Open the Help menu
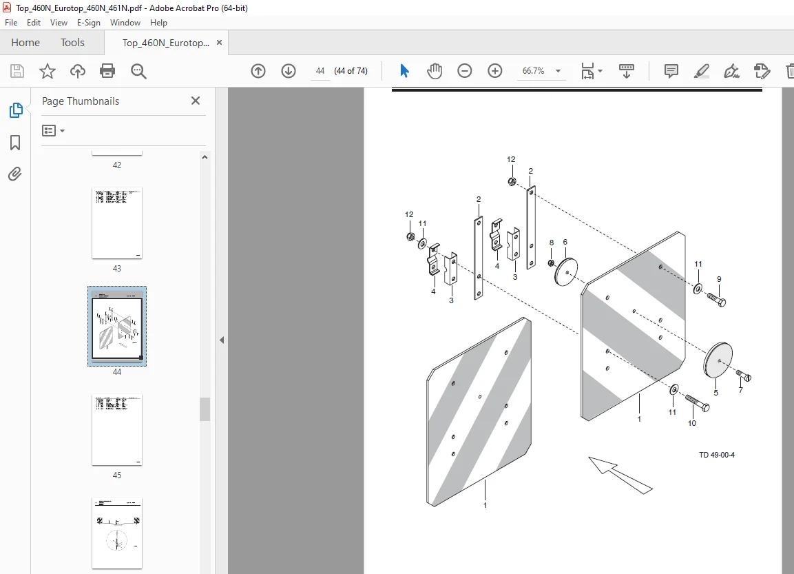Viewport: 794px width, 574px height. (x=158, y=23)
